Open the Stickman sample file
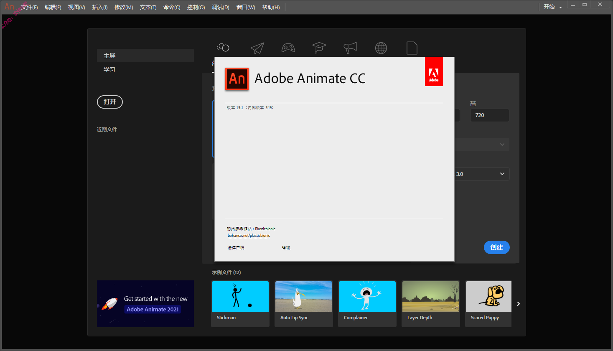This screenshot has width=613, height=351. [240, 304]
